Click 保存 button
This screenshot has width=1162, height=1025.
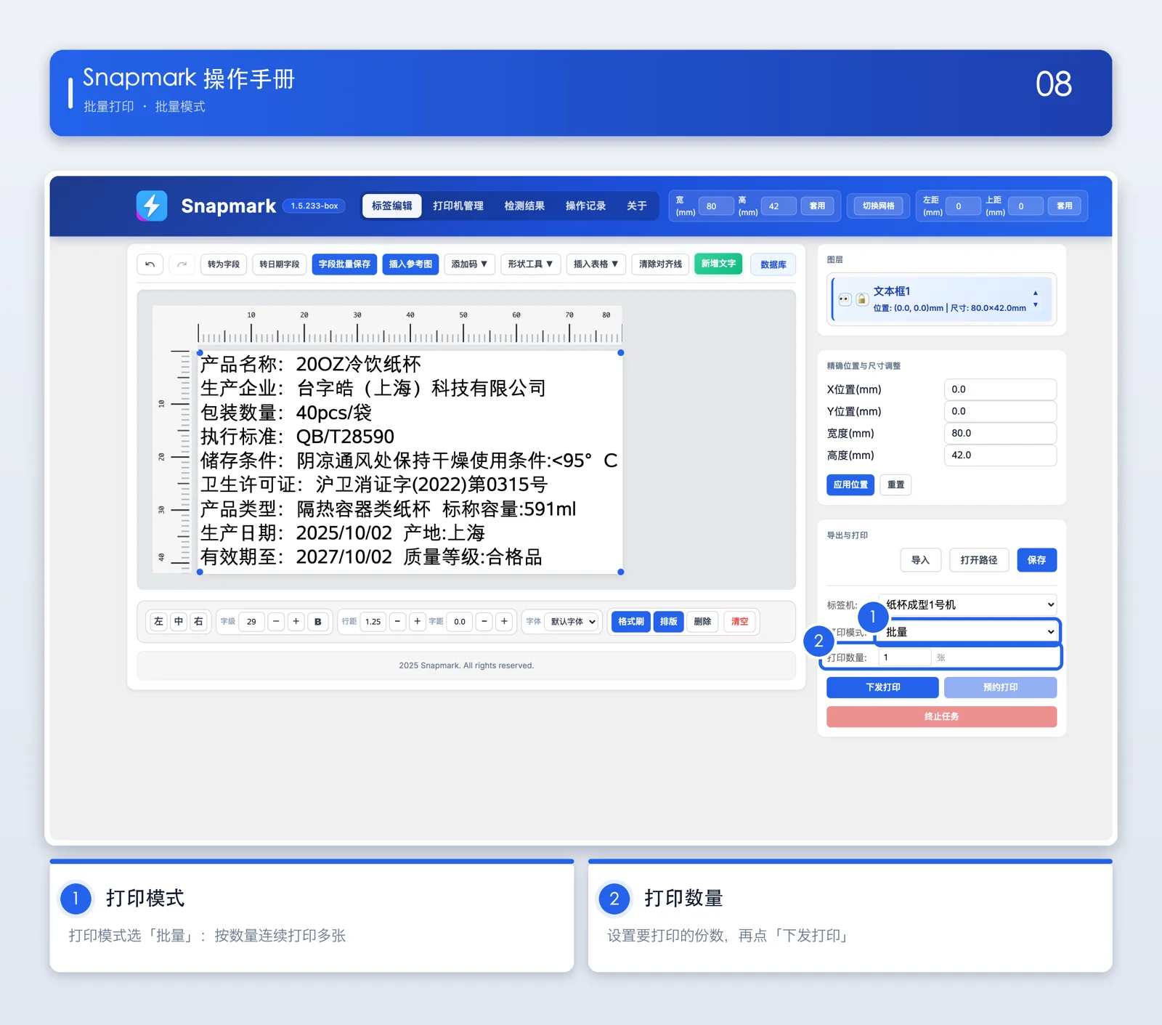coord(1037,560)
